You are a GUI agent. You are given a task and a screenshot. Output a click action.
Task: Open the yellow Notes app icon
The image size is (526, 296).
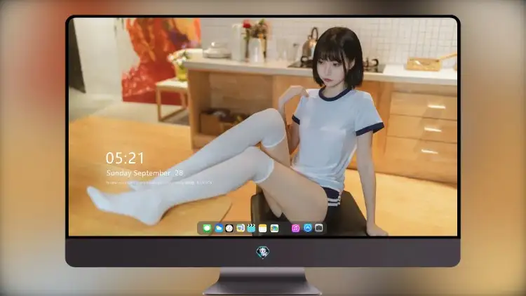(263, 228)
